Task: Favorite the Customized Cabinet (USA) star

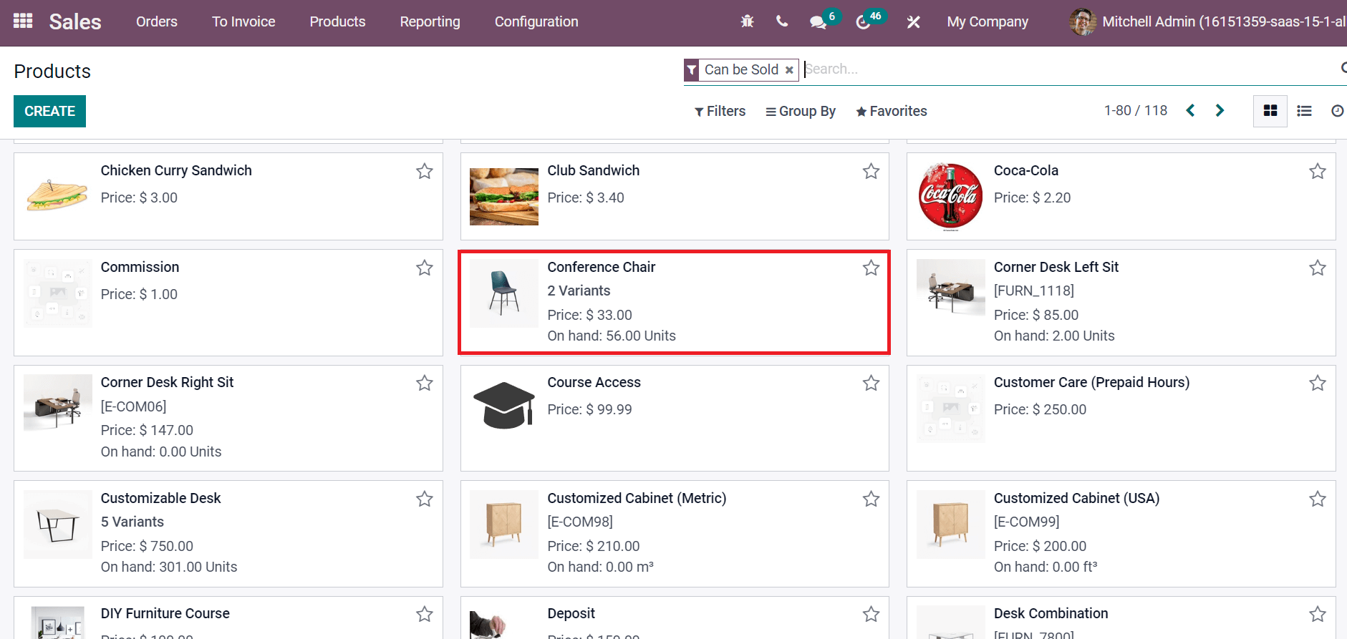Action: (x=1318, y=499)
